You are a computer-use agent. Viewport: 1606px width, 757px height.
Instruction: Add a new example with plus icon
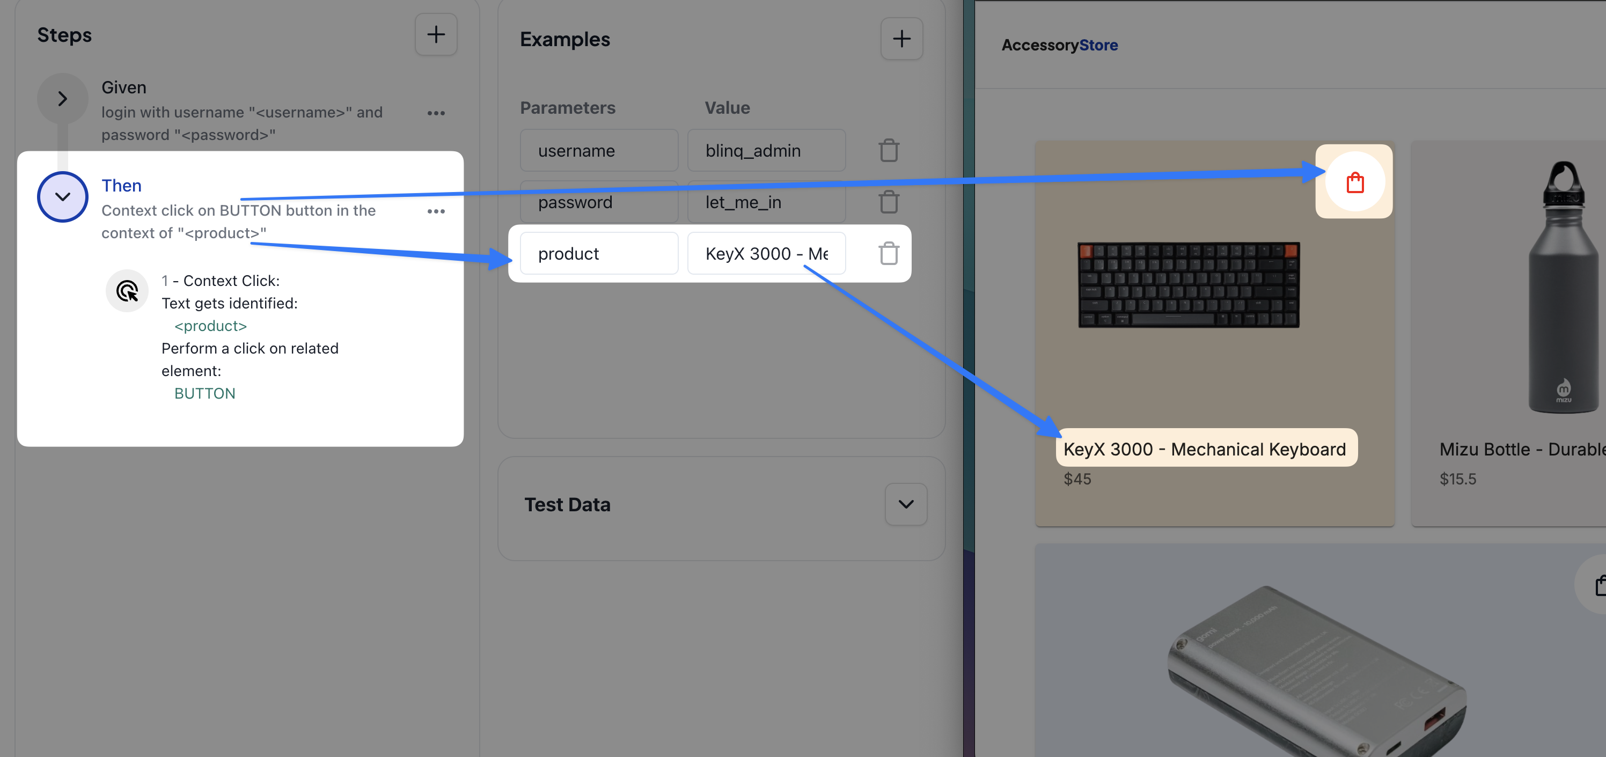(901, 39)
